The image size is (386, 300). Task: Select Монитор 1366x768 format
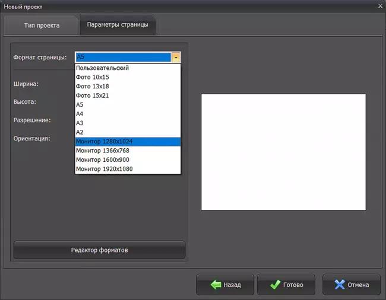[128, 151]
